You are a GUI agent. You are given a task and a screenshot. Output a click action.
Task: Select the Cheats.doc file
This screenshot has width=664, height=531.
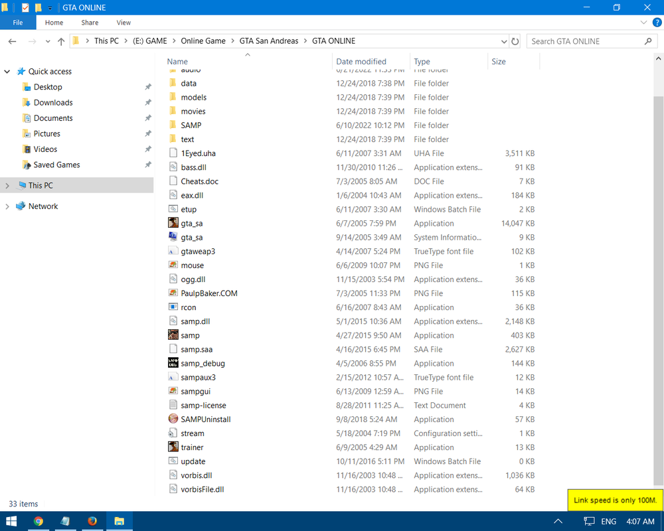coord(199,181)
